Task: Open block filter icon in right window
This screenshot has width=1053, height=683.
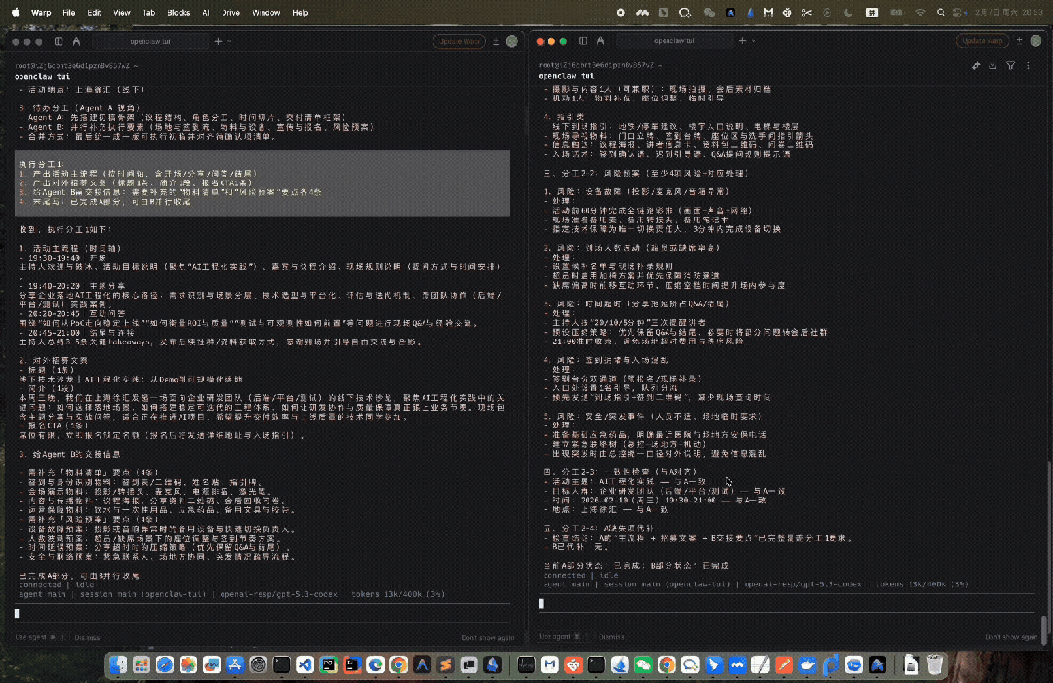Action: [x=1011, y=65]
